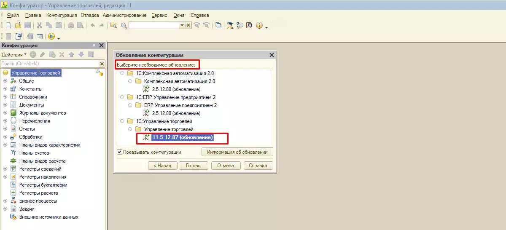Click the Print preview icon
506x230 pixels.
pos(80,25)
